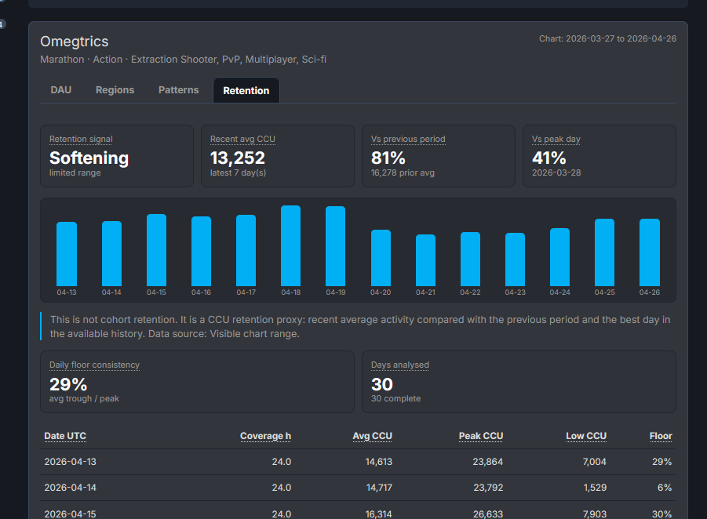The image size is (707, 519).
Task: Click Avg CCU value 14,613
Action: pos(379,462)
